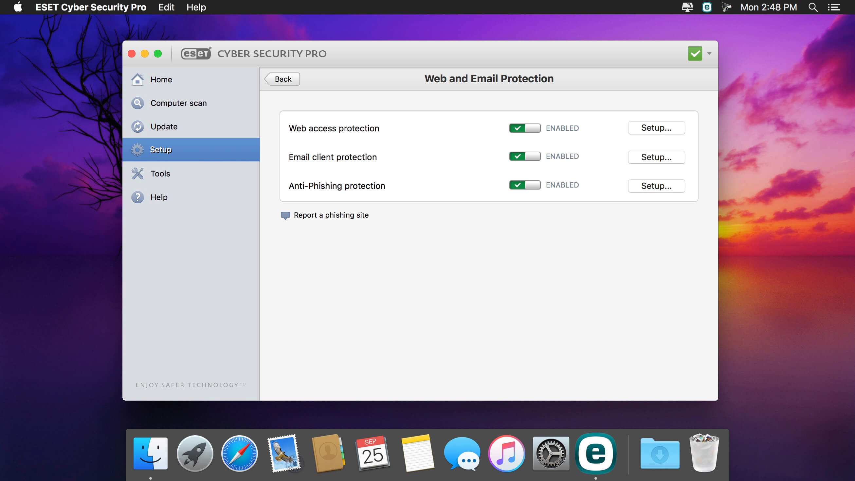
Task: Switch to the Update section
Action: (x=191, y=126)
